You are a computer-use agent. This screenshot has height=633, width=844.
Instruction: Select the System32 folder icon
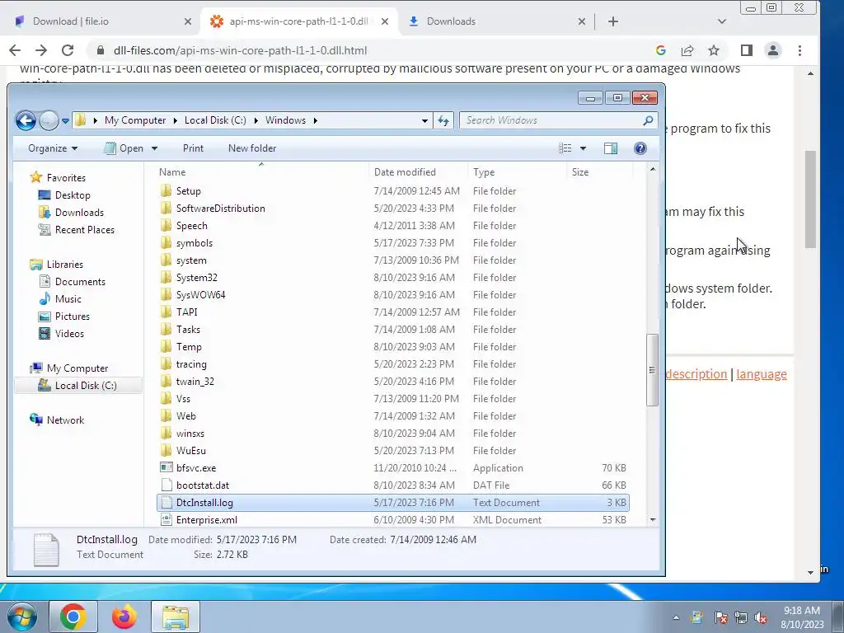click(x=166, y=278)
